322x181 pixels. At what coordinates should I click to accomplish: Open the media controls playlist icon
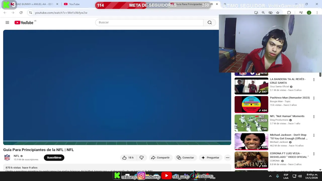click(x=301, y=13)
